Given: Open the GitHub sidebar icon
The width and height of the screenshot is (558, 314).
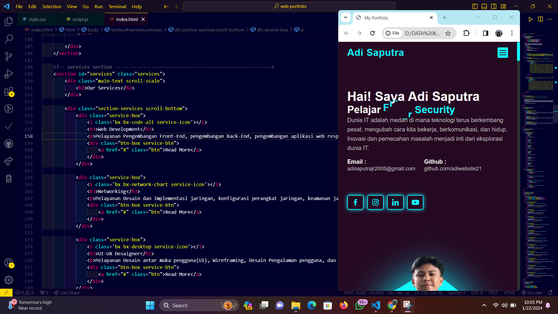Looking at the screenshot, I should (x=9, y=144).
